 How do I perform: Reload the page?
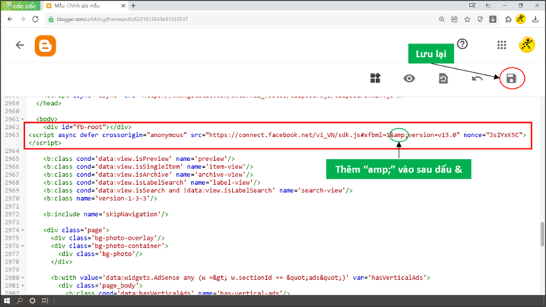click(35, 19)
